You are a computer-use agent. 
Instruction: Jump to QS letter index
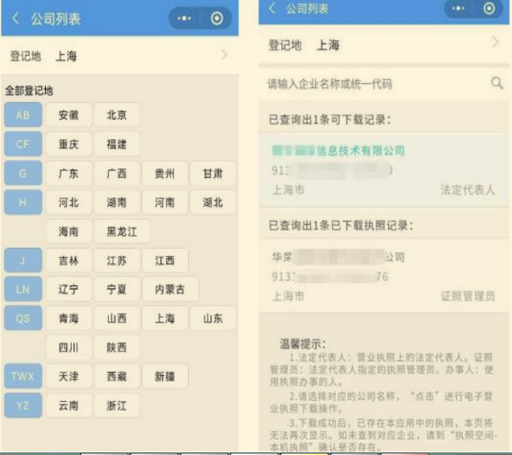(23, 318)
